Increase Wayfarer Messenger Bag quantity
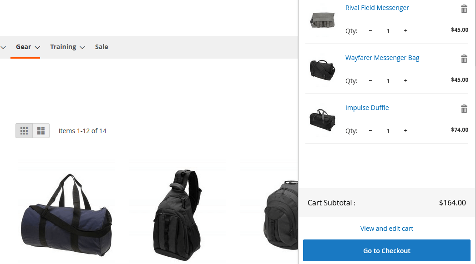The image size is (476, 264). click(405, 80)
